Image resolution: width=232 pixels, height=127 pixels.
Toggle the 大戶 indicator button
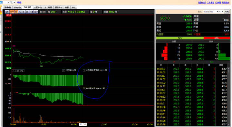coord(12,12)
